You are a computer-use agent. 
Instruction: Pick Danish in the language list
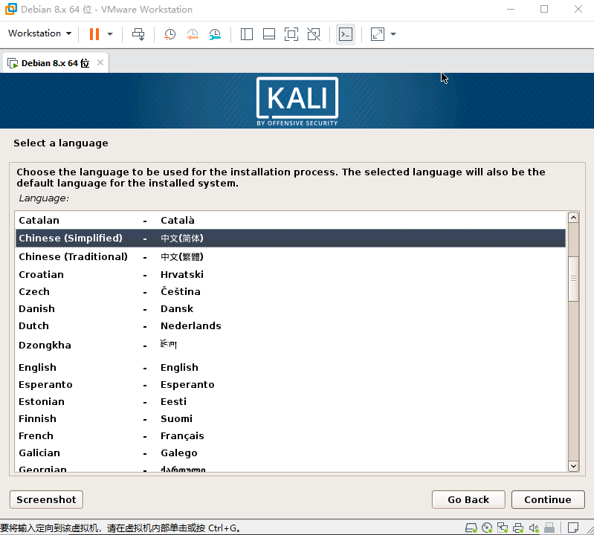click(291, 308)
